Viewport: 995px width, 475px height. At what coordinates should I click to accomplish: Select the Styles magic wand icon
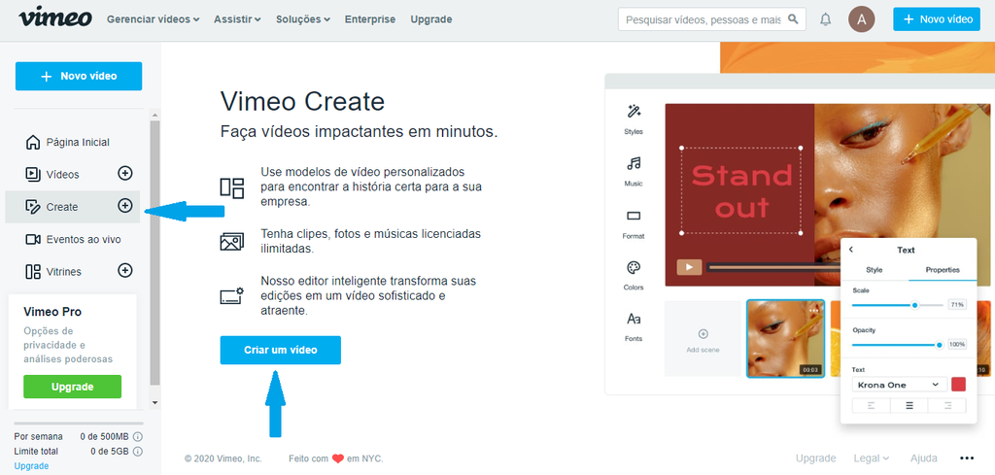point(634,112)
